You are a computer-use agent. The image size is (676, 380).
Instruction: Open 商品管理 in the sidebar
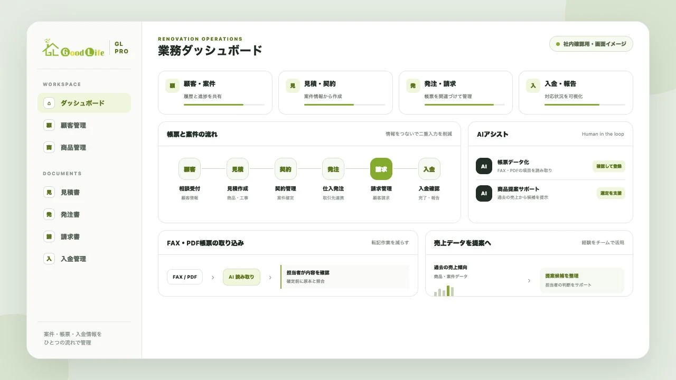point(84,147)
